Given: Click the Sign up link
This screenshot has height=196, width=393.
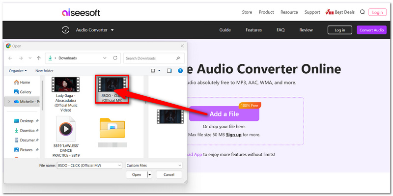Looking at the screenshot, I should pos(234,135).
